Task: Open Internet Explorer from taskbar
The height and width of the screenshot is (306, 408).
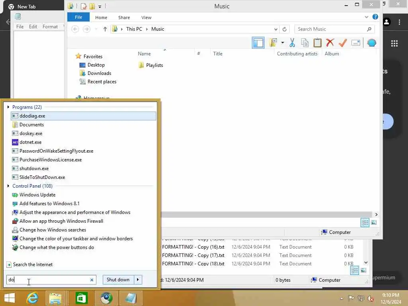Action: coord(32,298)
